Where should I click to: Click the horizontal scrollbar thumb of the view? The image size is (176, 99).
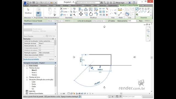coord(121,94)
